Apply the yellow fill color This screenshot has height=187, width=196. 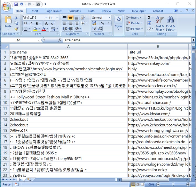[x=35, y=29]
